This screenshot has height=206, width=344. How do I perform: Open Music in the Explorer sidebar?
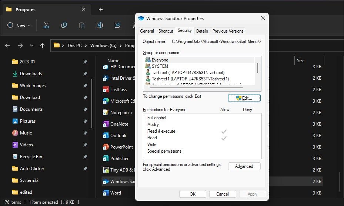(26, 133)
